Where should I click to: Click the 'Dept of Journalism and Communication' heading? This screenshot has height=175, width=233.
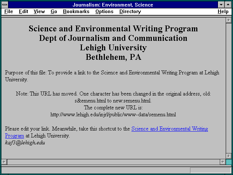click(113, 38)
